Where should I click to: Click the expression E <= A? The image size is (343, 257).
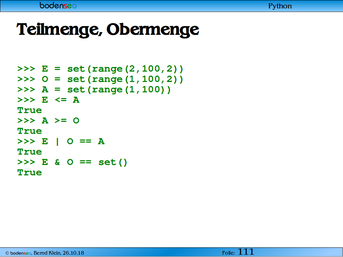(x=48, y=100)
